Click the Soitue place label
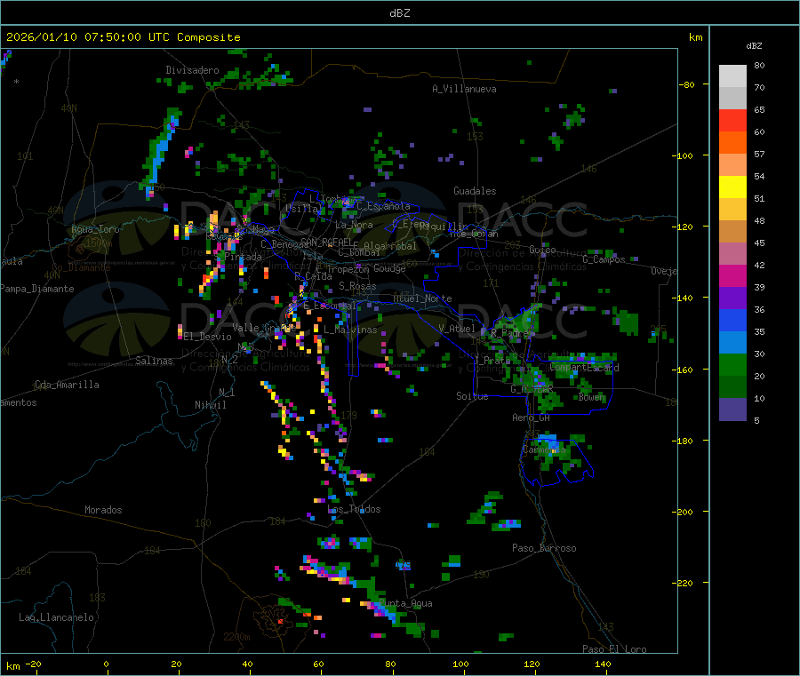Image resolution: width=800 pixels, height=676 pixels. pyautogui.click(x=472, y=396)
